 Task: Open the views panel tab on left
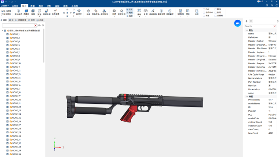click(31, 20)
